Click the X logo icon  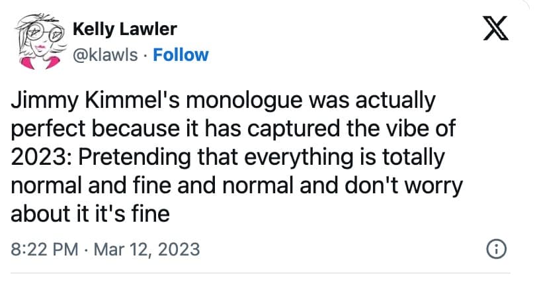(499, 29)
